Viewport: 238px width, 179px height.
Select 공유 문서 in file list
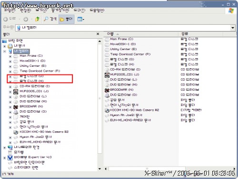tap(117, 100)
